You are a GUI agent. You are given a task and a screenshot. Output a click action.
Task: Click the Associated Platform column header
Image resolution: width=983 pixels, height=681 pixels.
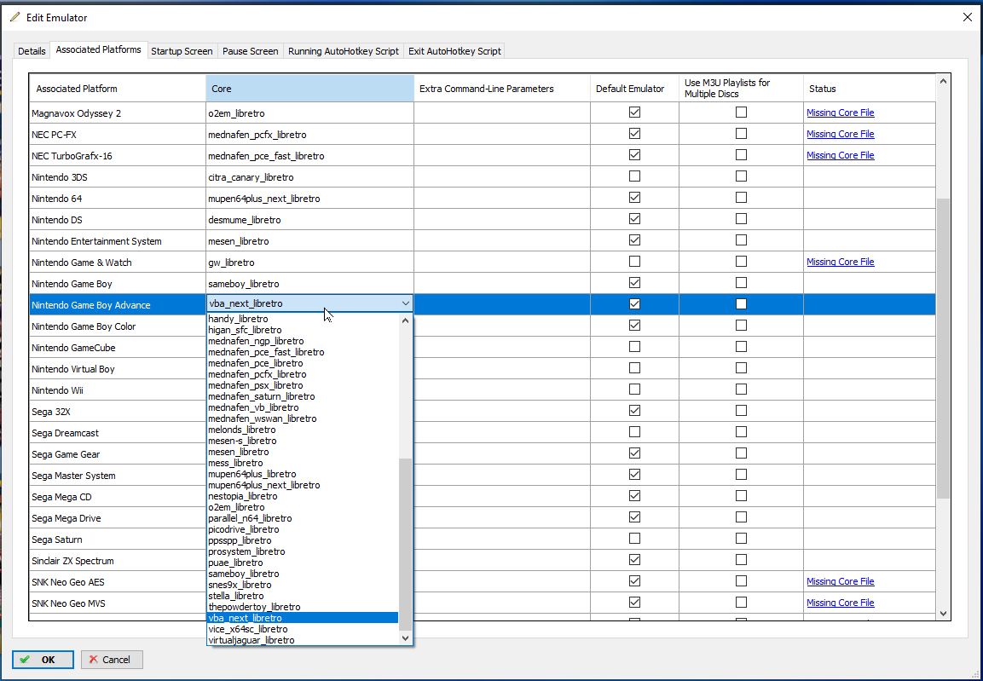coord(118,89)
